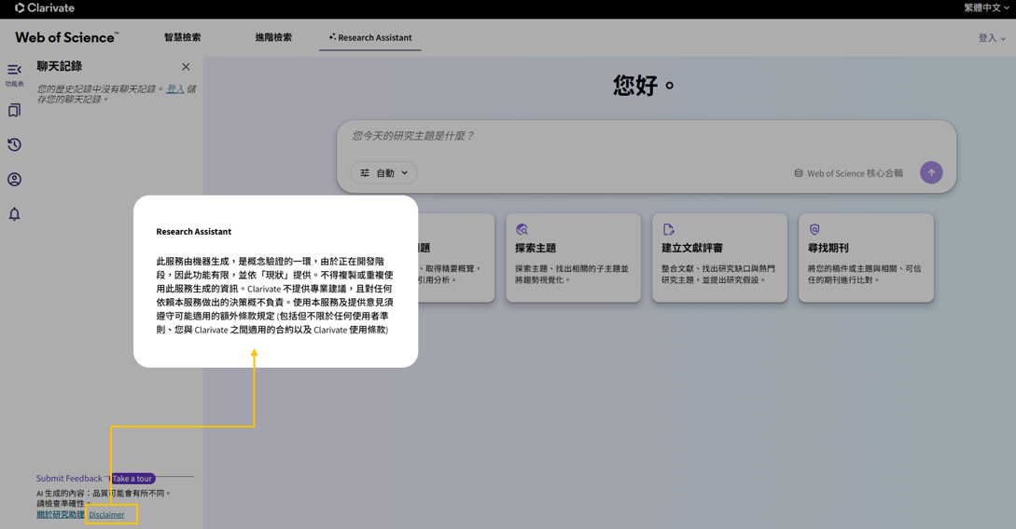Click the 聊天記錄 panel heading
The image size is (1016, 529).
pos(60,67)
